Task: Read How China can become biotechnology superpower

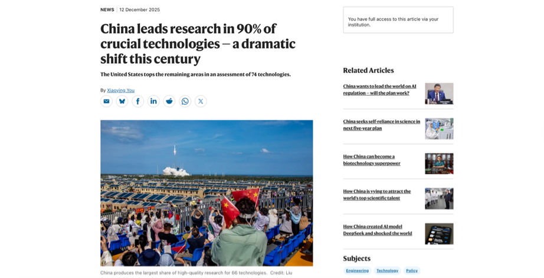Action: (x=372, y=160)
